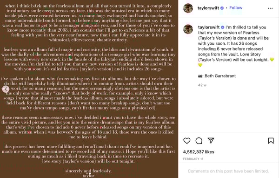Select carousel indicator dots below letter
279x178 pixels.
pos(89,173)
